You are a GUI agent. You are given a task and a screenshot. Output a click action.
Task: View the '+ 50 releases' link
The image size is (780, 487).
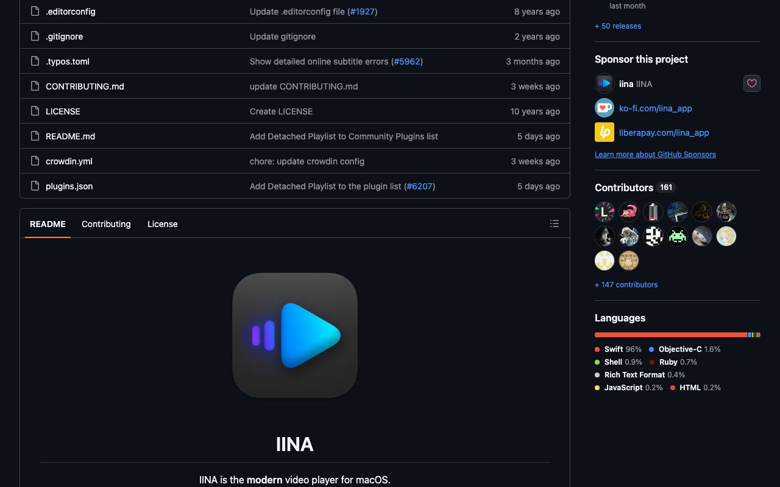618,26
